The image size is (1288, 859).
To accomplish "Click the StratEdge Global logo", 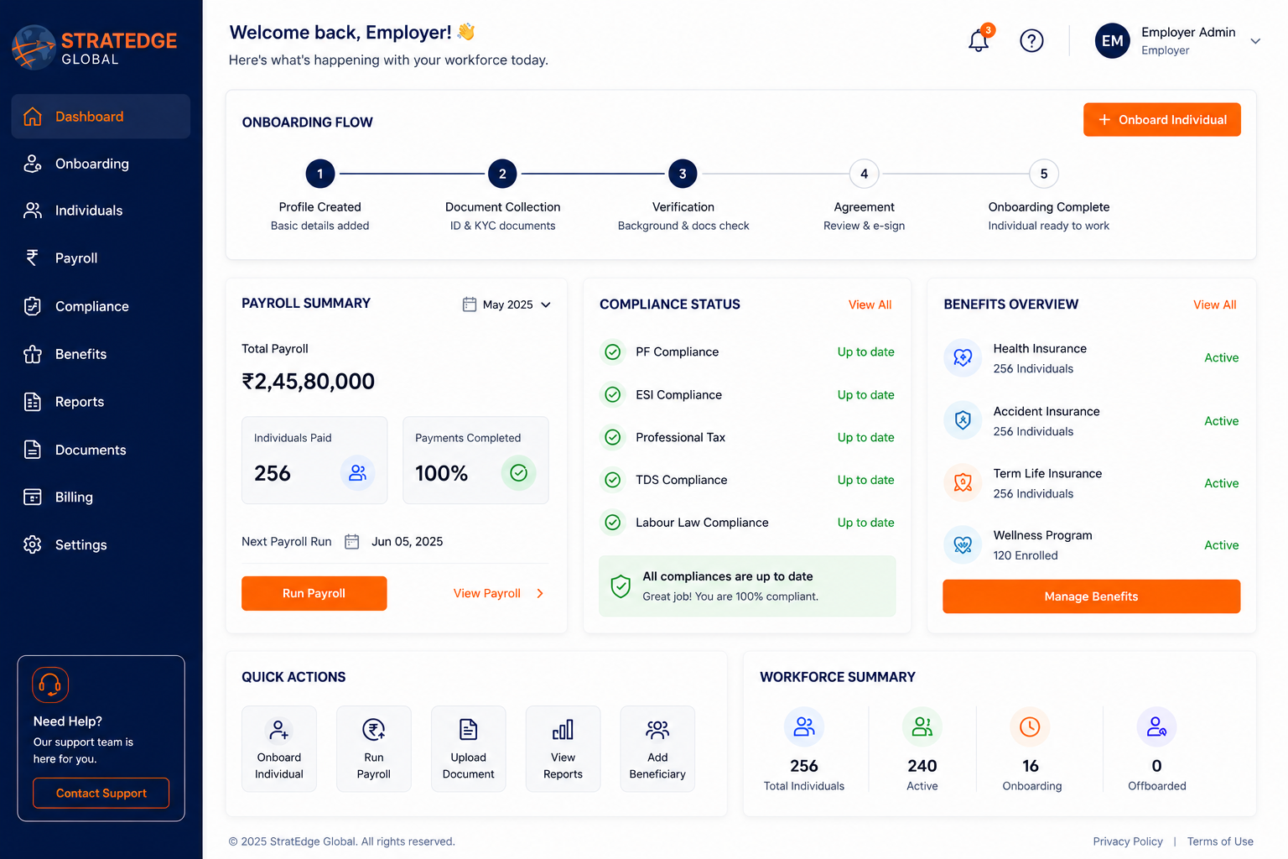I will (x=94, y=48).
